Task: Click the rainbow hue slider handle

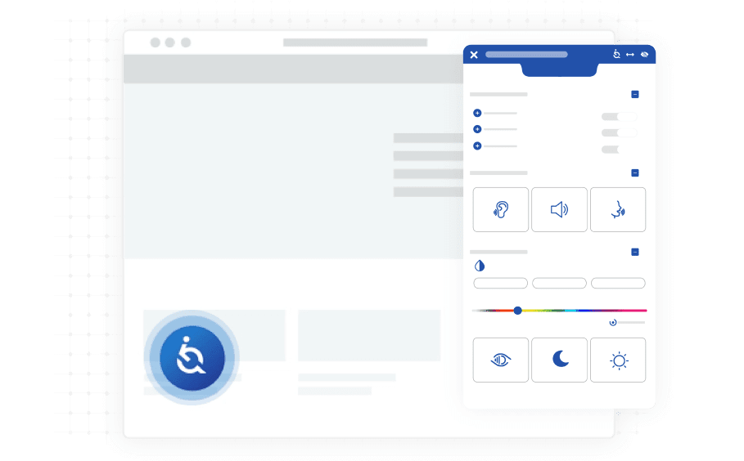Action: (517, 311)
